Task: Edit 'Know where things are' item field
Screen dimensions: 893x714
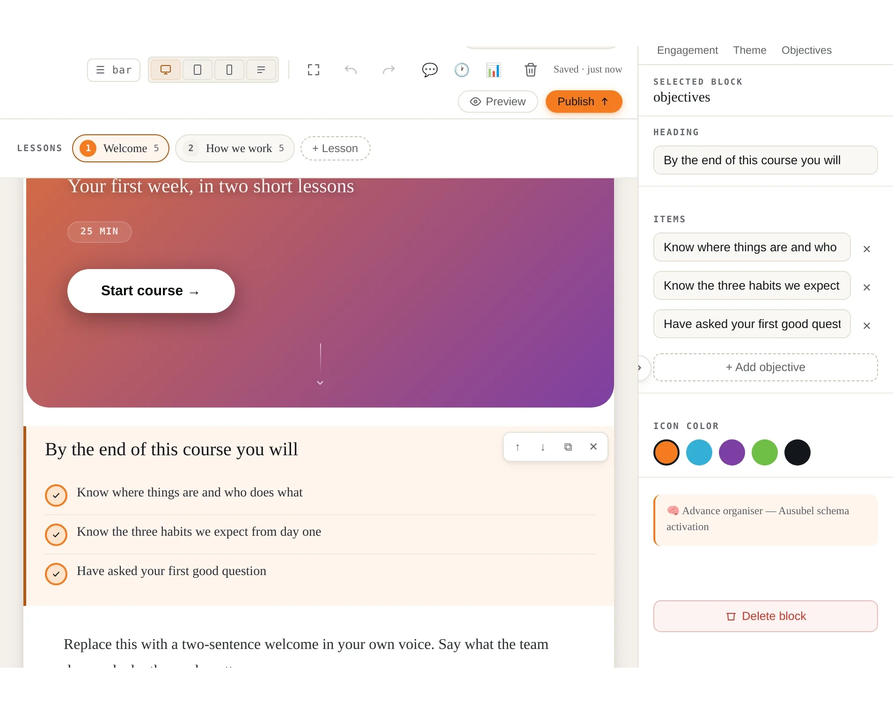Action: (x=752, y=247)
